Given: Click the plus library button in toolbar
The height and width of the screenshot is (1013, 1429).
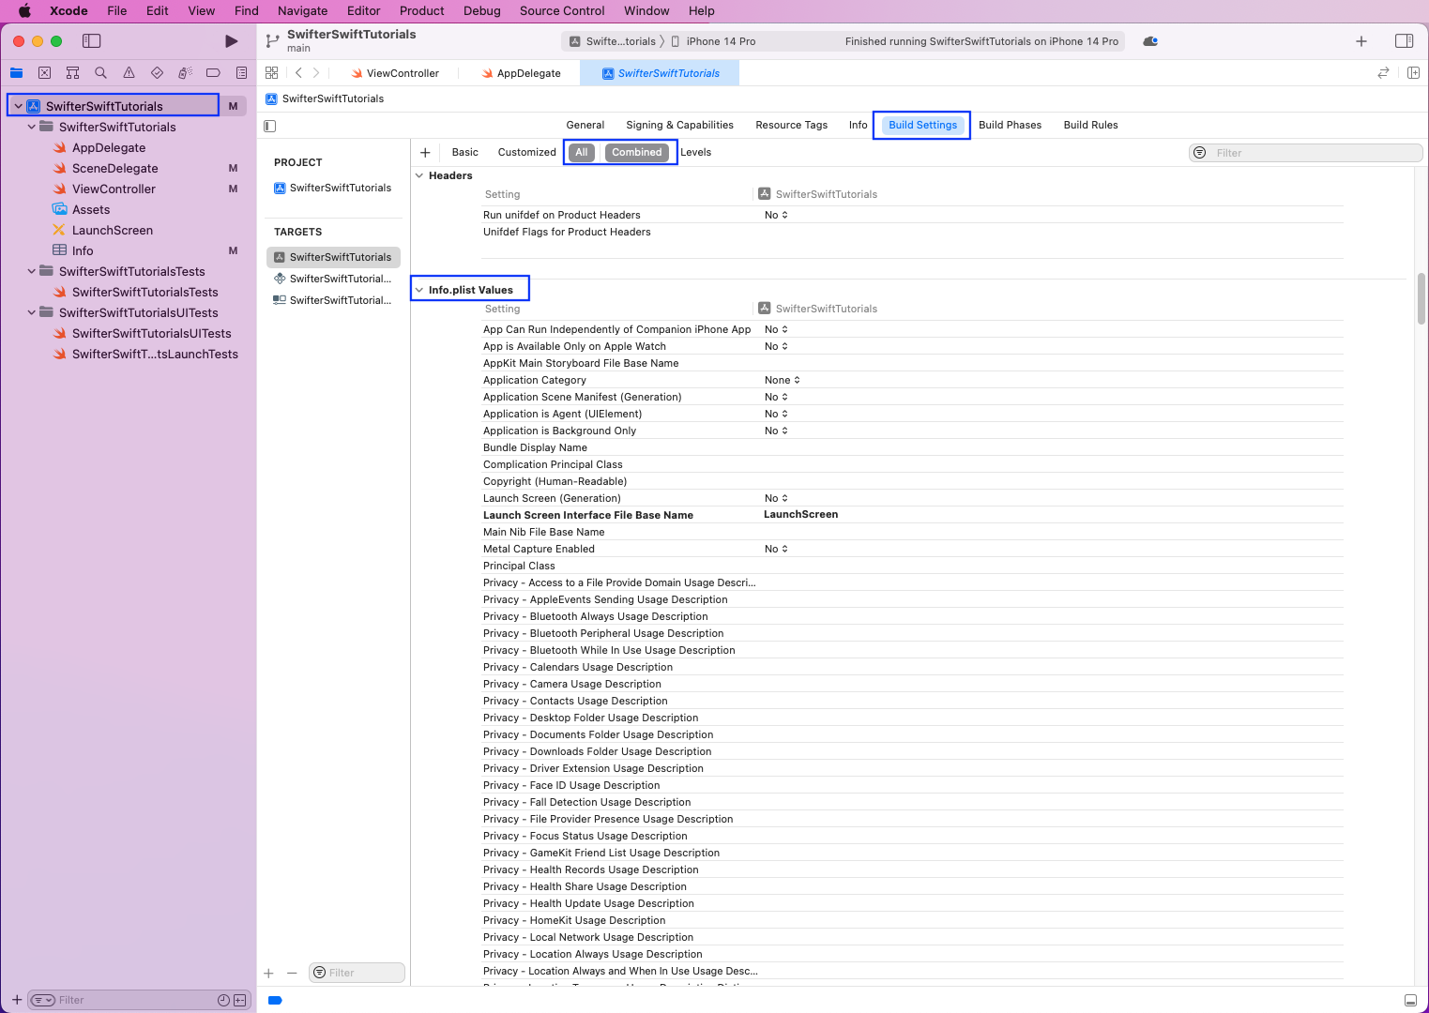Looking at the screenshot, I should point(1361,41).
